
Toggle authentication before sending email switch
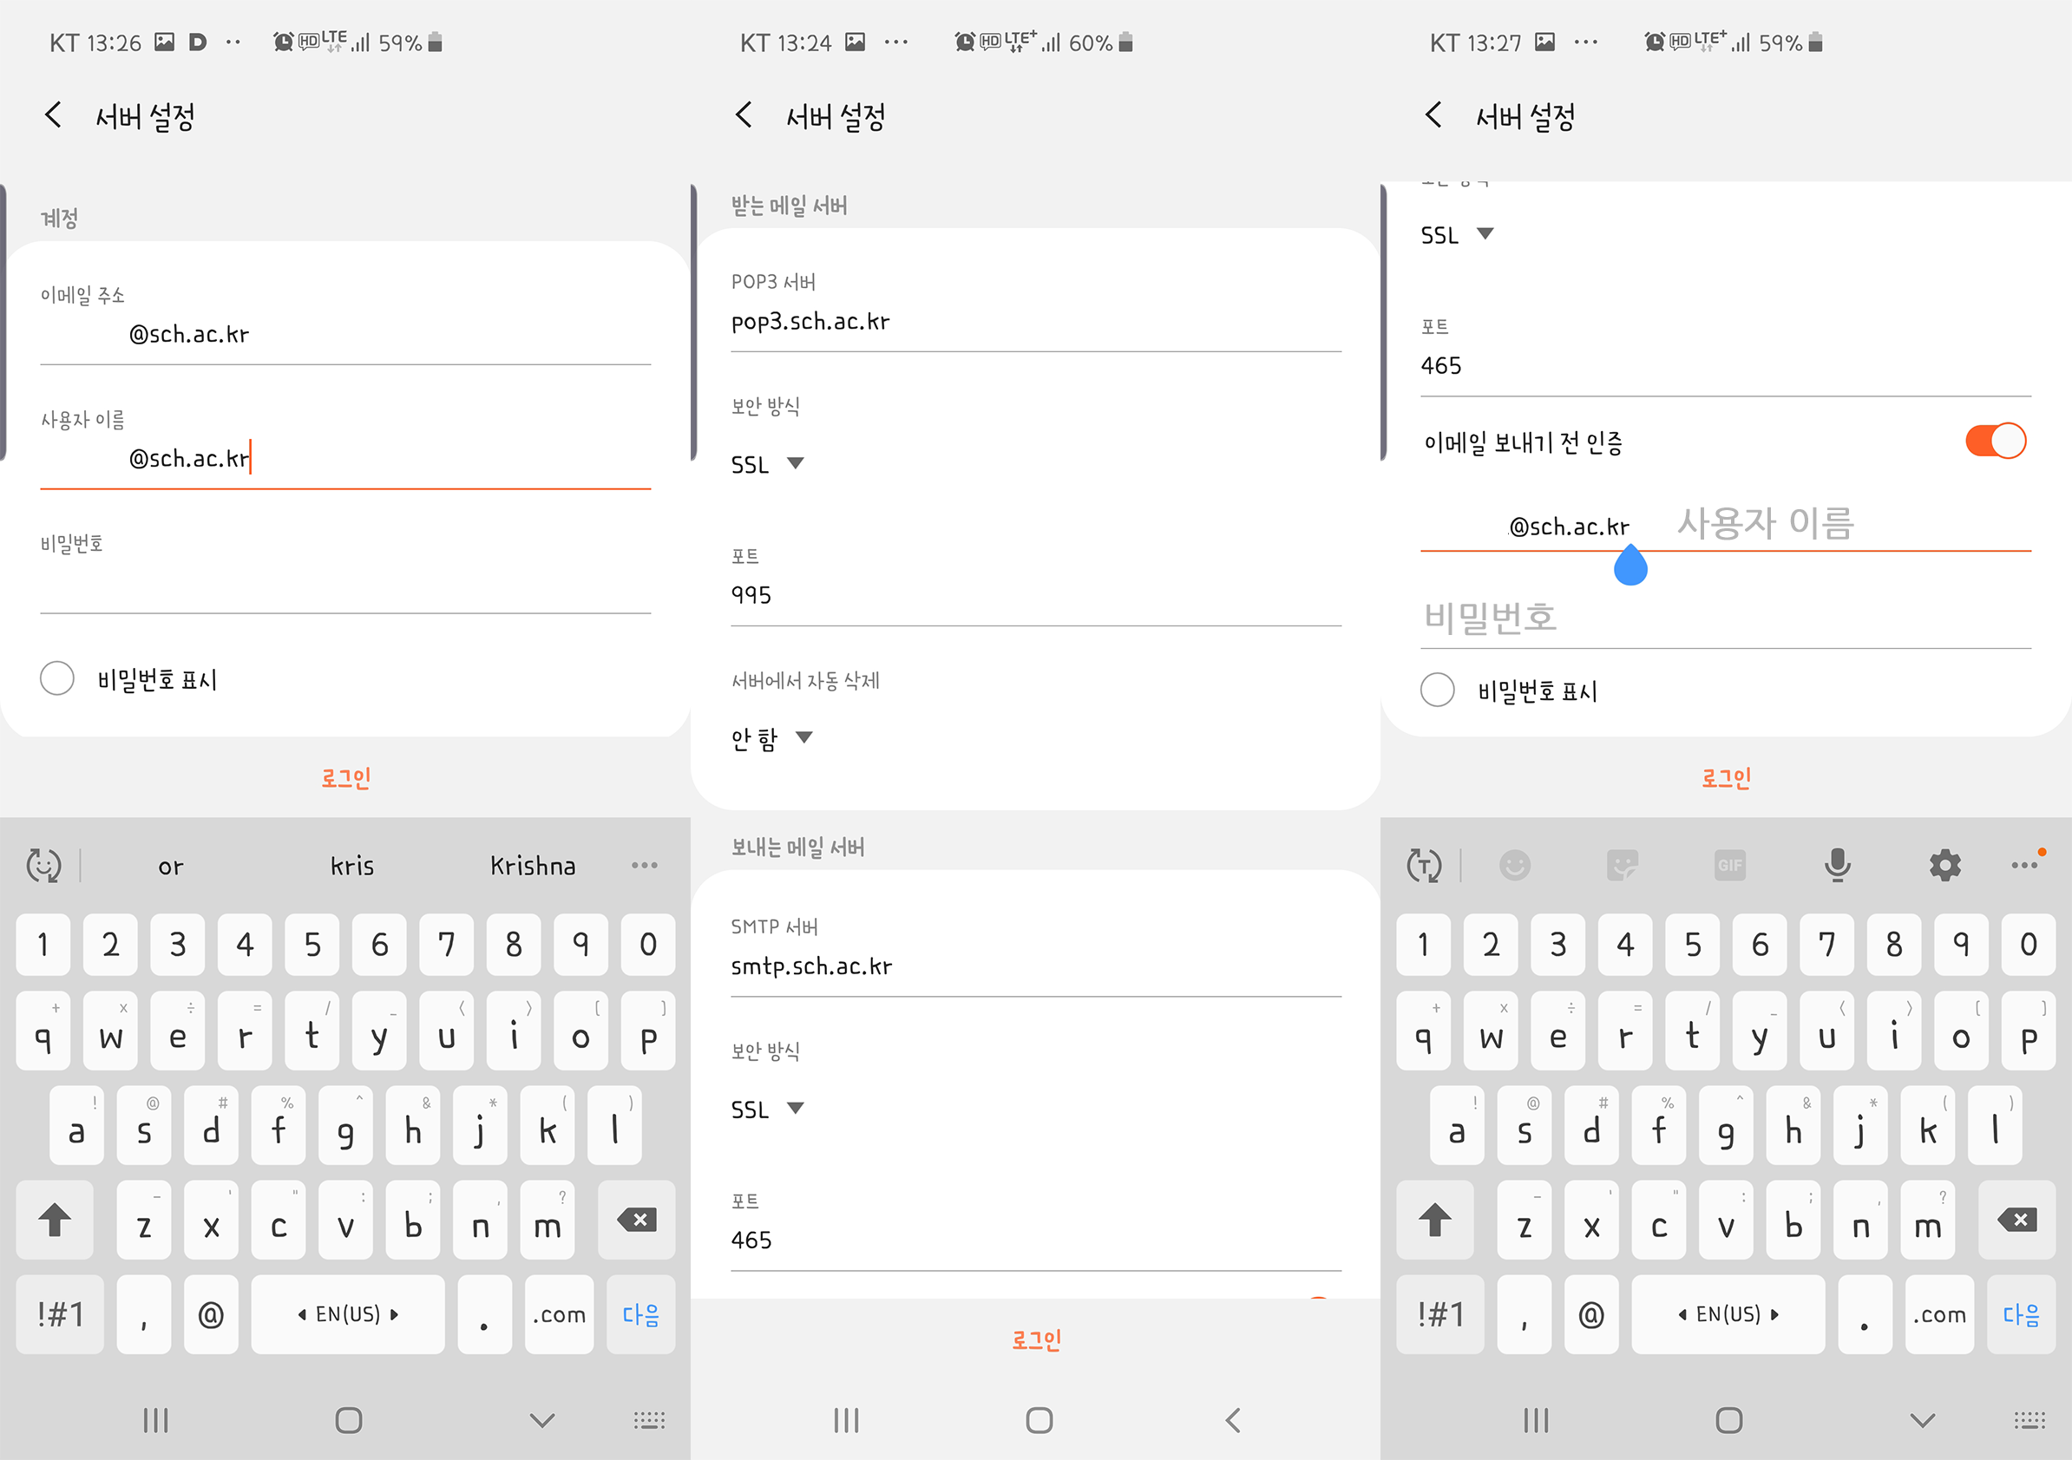click(x=1995, y=442)
